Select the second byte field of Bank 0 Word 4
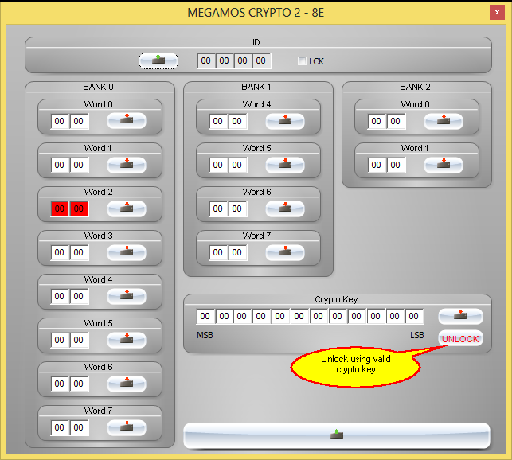The image size is (512, 460). pyautogui.click(x=79, y=296)
